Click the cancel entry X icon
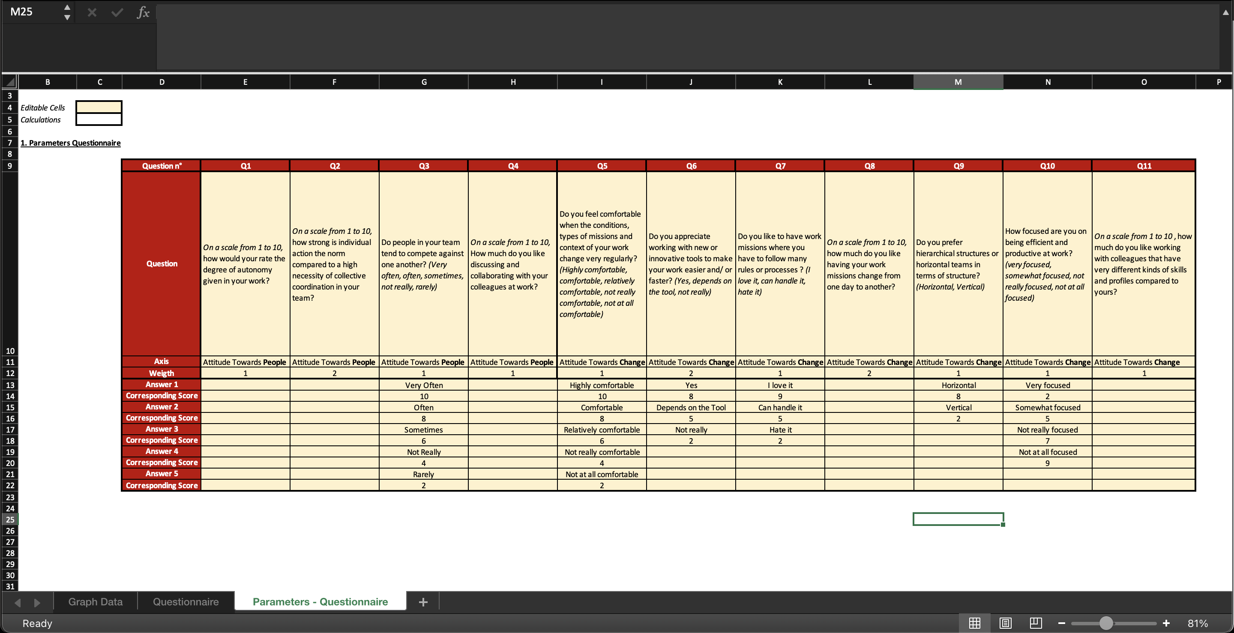The image size is (1234, 633). pyautogui.click(x=92, y=12)
